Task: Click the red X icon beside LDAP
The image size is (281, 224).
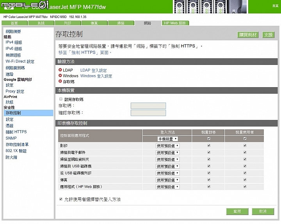Action: point(60,70)
